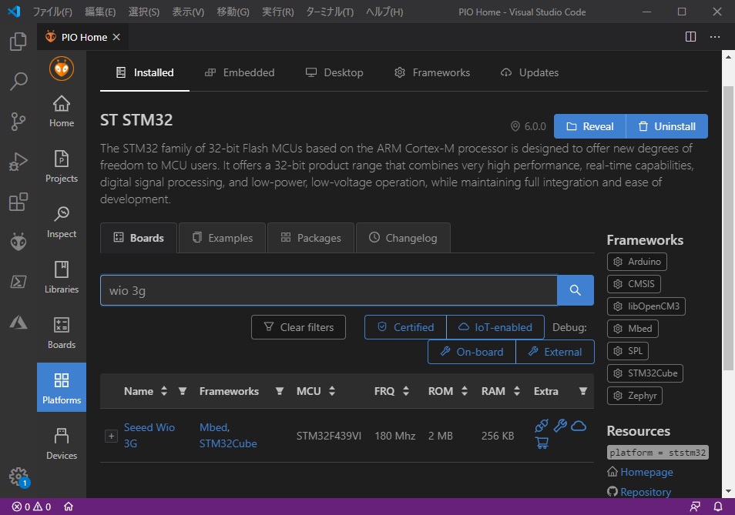Open the Packages tab
735x515 pixels.
point(310,238)
